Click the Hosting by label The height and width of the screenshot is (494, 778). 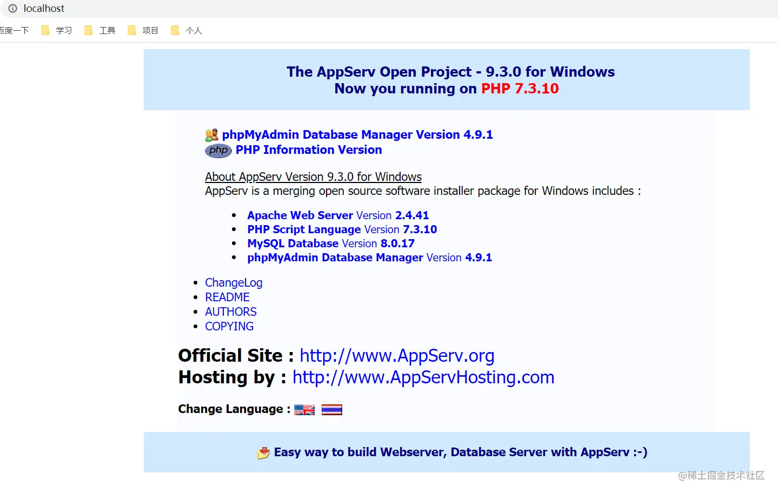tap(232, 377)
